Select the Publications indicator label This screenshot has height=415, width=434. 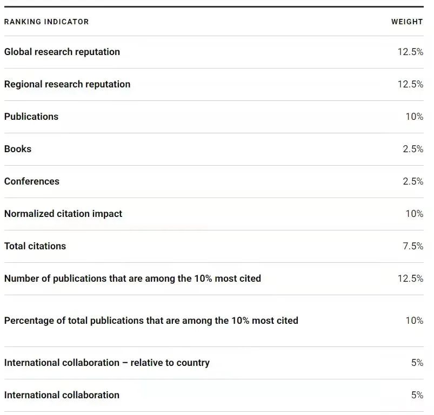[x=31, y=117]
